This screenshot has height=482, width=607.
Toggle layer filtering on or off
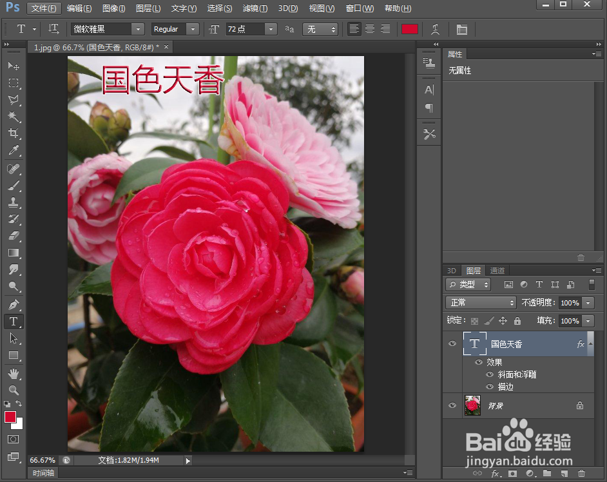click(x=592, y=285)
